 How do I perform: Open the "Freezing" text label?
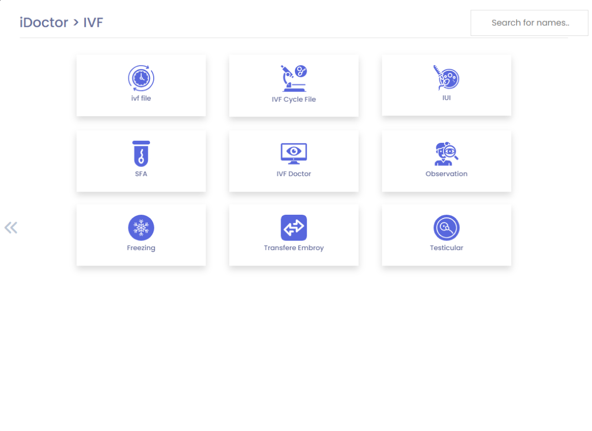click(141, 248)
